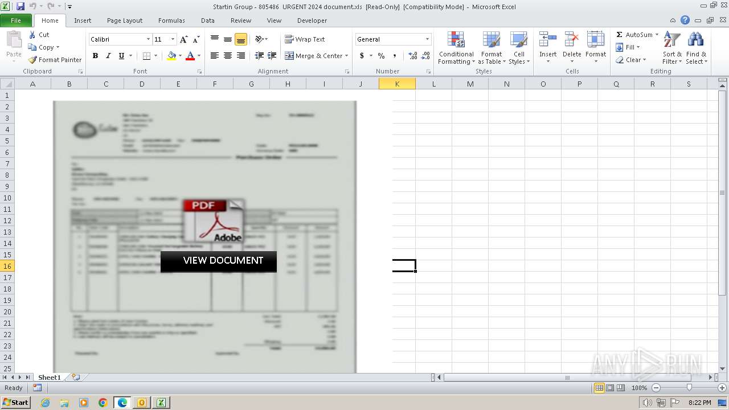Screen dimensions: 729x410
Task: Increase font size with Grow Font icon
Action: [x=183, y=39]
